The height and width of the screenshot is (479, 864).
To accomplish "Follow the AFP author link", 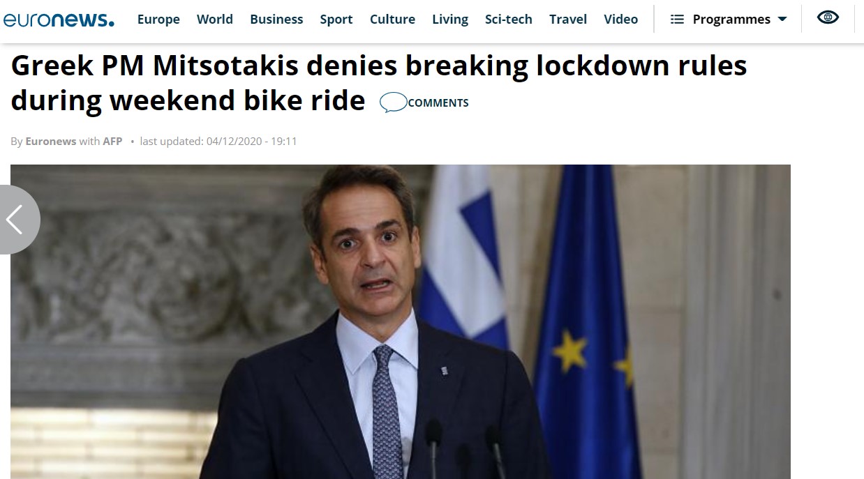I will (x=112, y=142).
